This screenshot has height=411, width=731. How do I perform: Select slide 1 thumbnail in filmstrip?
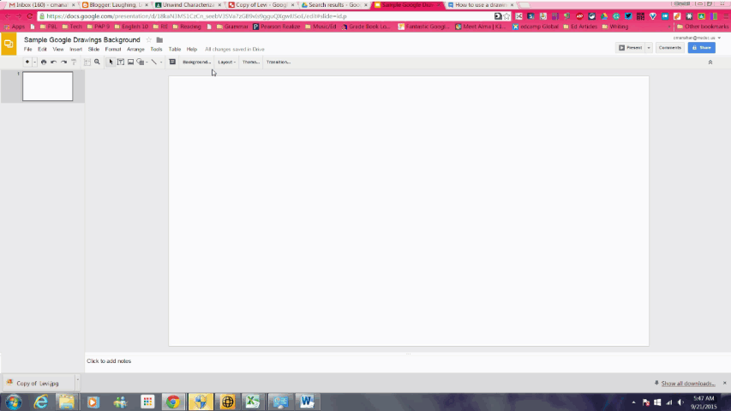pyautogui.click(x=47, y=86)
